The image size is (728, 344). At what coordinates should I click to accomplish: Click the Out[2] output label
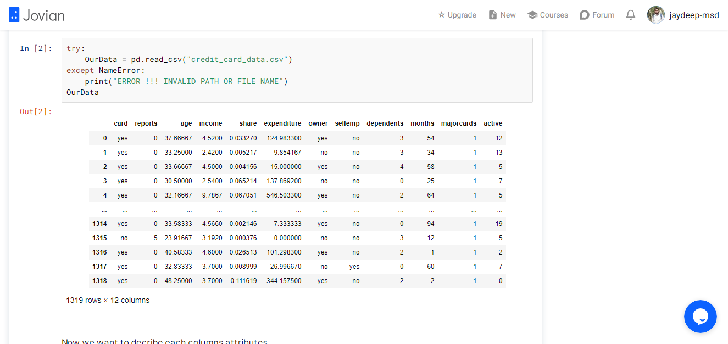36,111
